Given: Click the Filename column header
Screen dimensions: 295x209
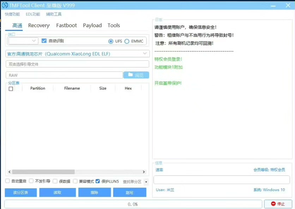Looking at the screenshot, I should 72,88.
